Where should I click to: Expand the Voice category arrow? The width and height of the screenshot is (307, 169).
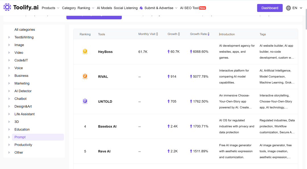pyautogui.click(x=9, y=68)
